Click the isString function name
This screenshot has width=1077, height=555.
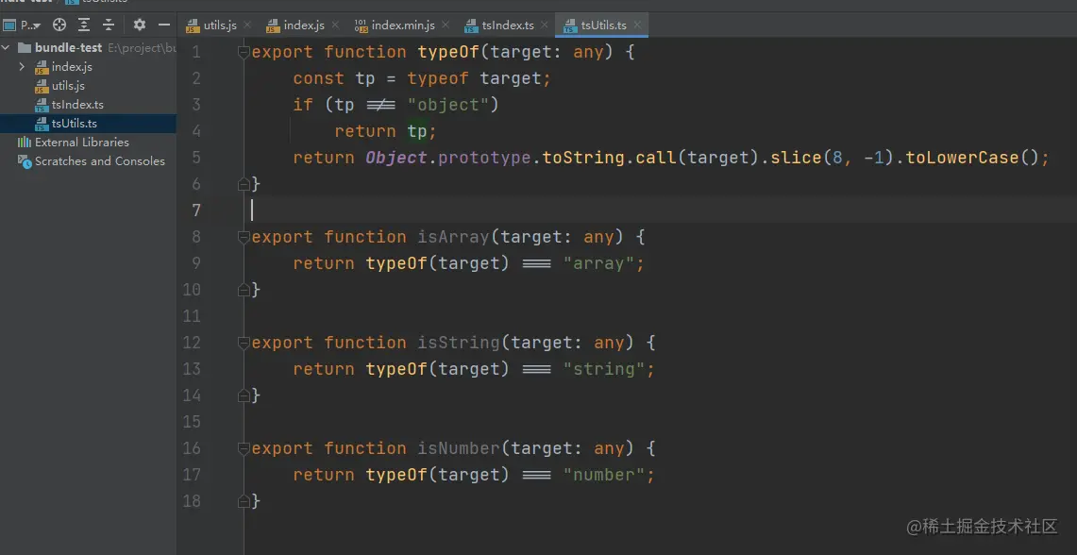click(x=459, y=343)
